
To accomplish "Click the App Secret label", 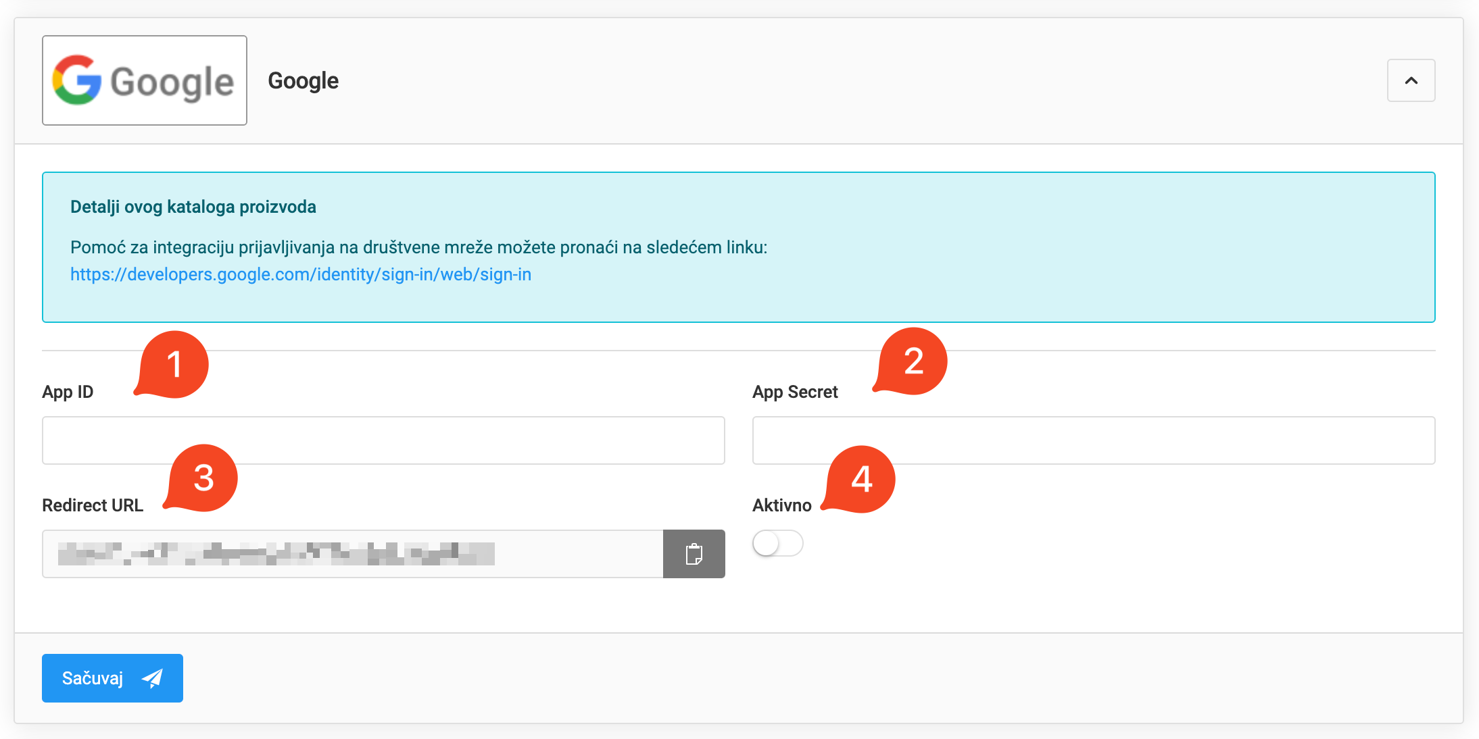I will (795, 392).
